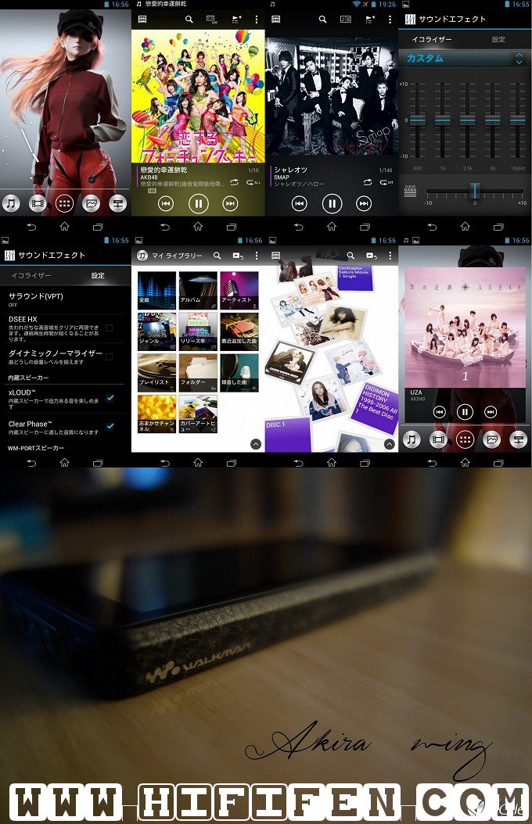The image size is (532, 824).
Task: Open the フォルダー tile in マイ ライブラリー
Action: pos(198,373)
